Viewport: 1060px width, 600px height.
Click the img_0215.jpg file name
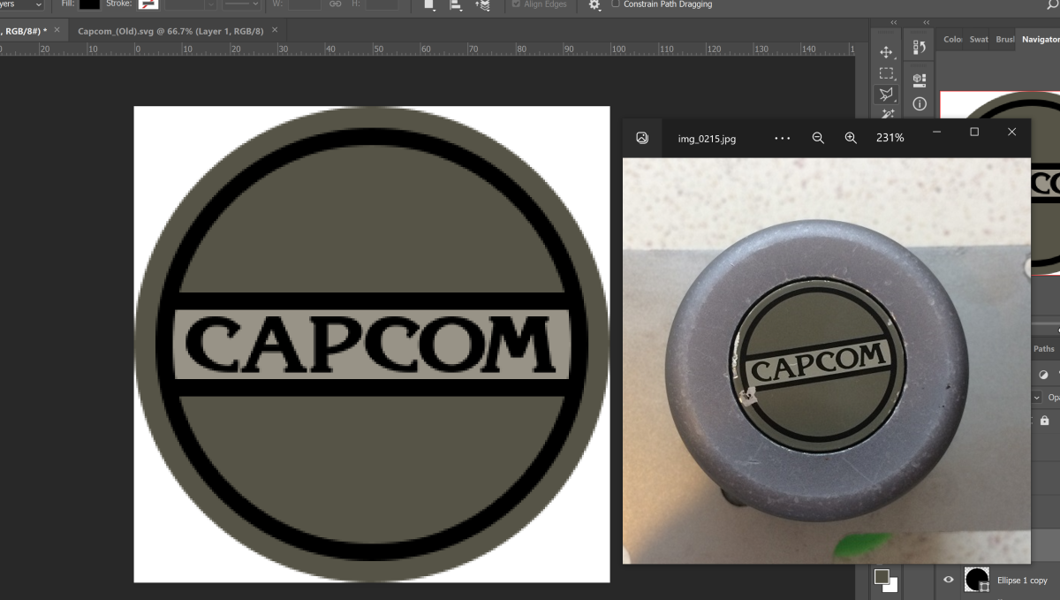click(x=707, y=139)
